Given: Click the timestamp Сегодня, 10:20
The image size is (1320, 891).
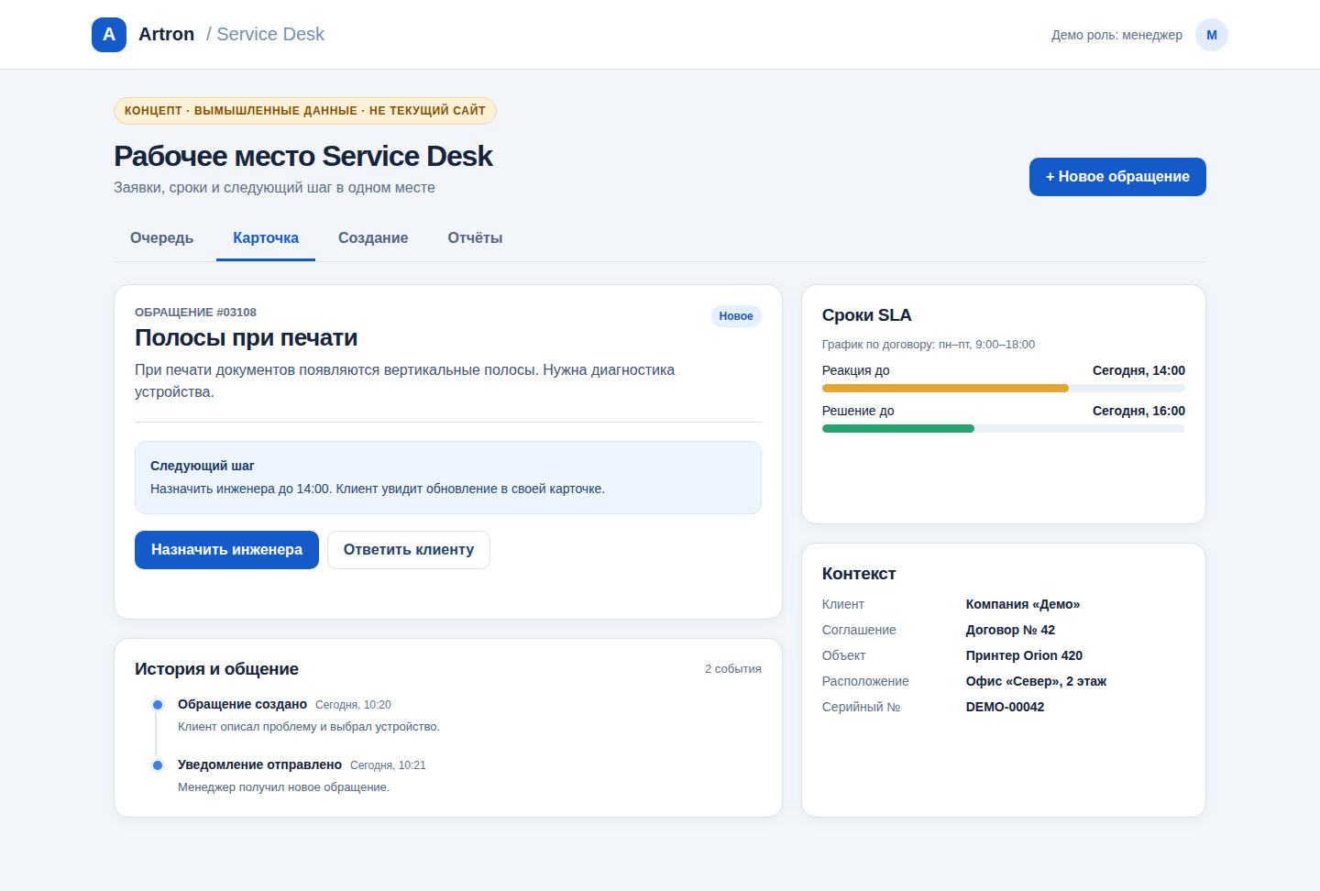Looking at the screenshot, I should (353, 705).
